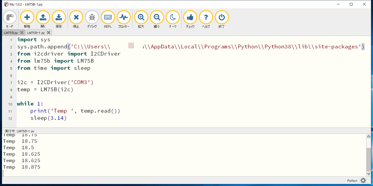This screenshot has height=186, width=373.
Task: Click 'from lm75b import LM75B' line
Action: click(55, 61)
